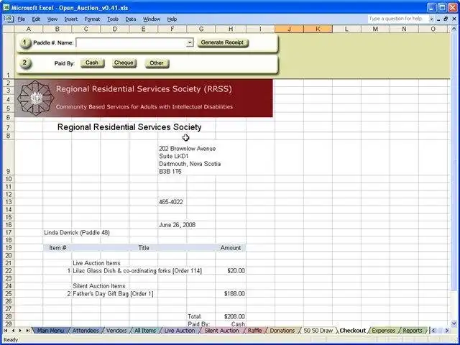Select row 22 header
Viewport: 460px width, 345px height.
(8, 271)
